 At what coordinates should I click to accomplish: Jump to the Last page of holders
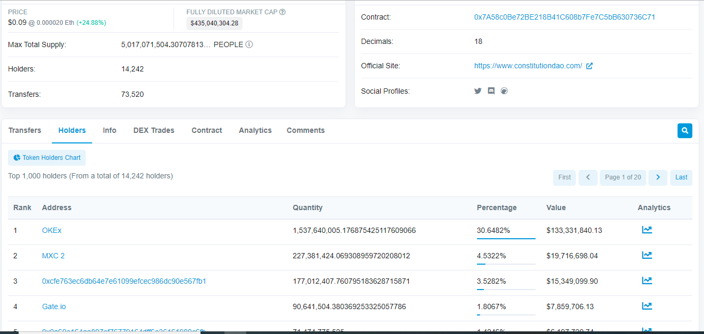[681, 177]
